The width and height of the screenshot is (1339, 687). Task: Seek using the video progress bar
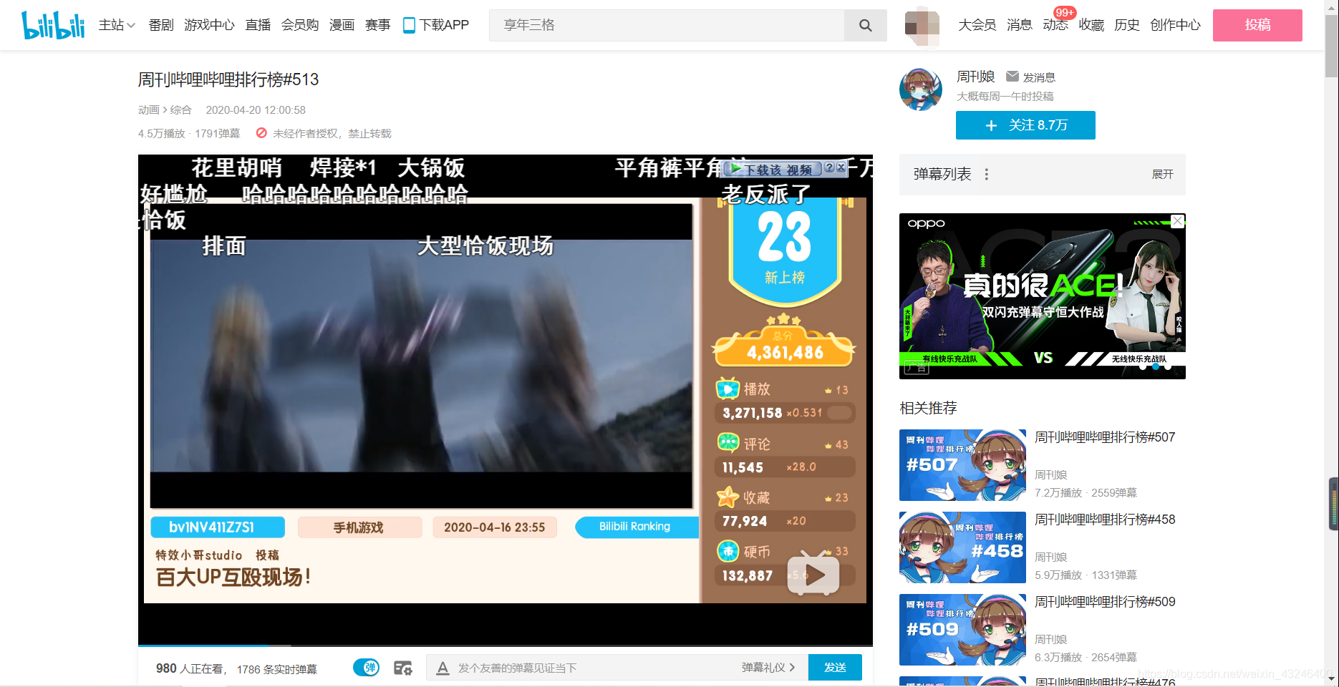506,645
